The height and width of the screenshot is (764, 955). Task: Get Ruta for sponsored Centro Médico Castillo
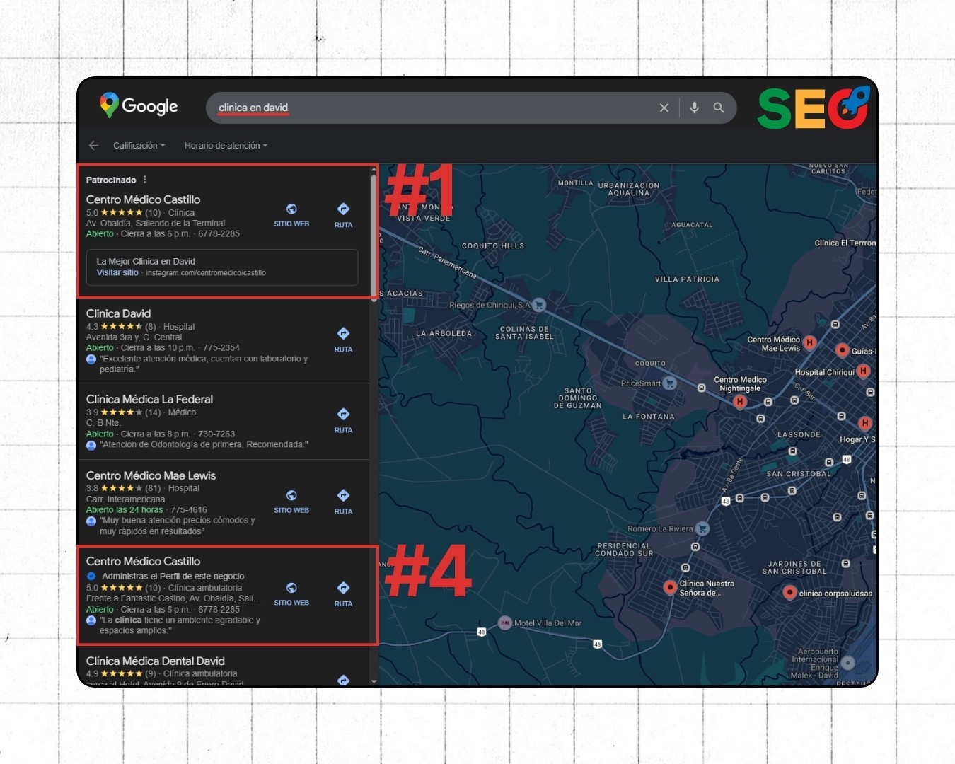(x=343, y=214)
